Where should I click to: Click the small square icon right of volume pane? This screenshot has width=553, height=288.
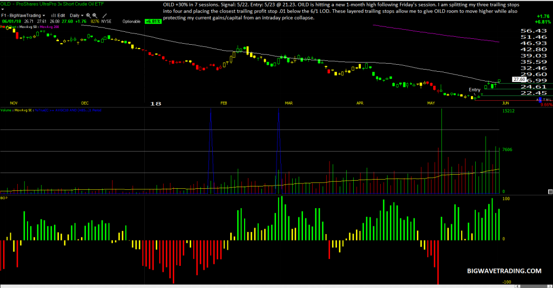550,191
